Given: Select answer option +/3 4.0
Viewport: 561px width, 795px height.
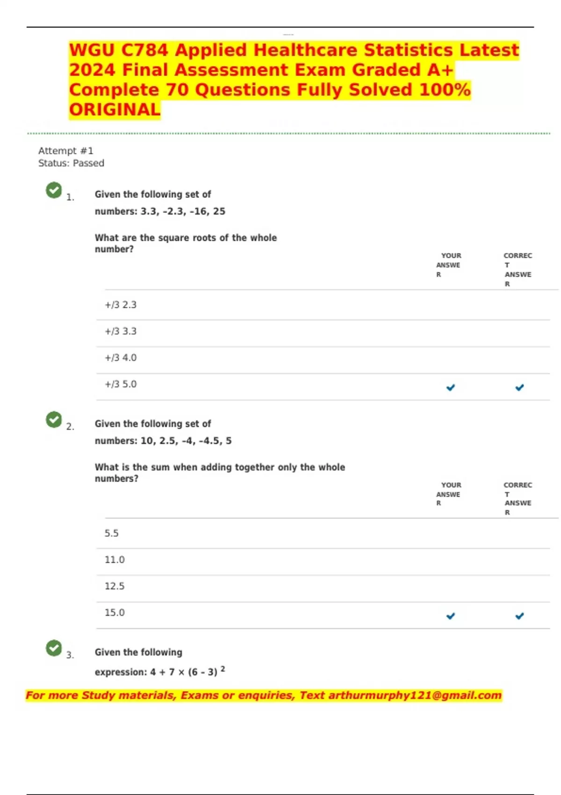Looking at the screenshot, I should click(121, 358).
